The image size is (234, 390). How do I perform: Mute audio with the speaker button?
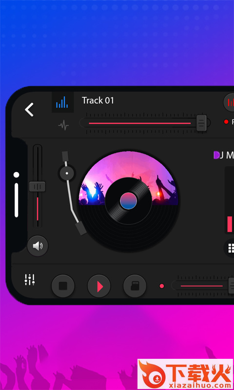[38, 246]
